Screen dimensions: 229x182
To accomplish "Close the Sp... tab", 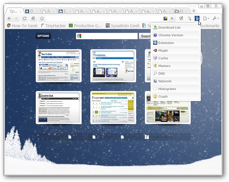I will pos(20,11).
